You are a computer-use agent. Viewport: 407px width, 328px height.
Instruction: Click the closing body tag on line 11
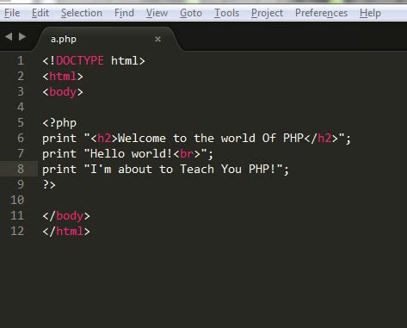pyautogui.click(x=66, y=215)
